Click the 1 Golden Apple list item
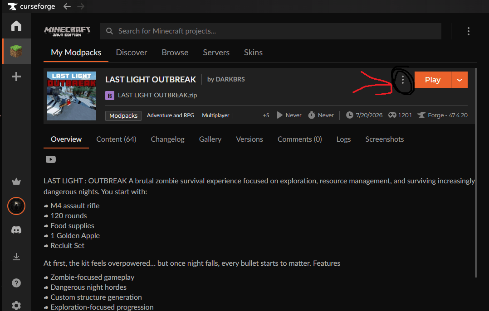Image resolution: width=489 pixels, height=311 pixels. tap(75, 236)
